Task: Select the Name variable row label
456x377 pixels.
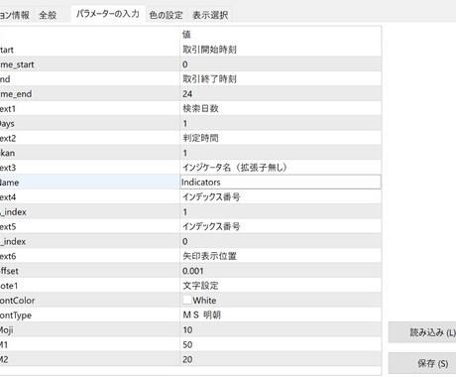Action: 89,183
